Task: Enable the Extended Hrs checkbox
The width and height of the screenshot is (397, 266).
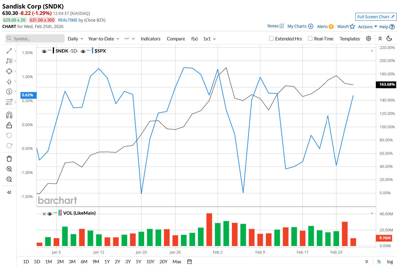Action: click(272, 39)
